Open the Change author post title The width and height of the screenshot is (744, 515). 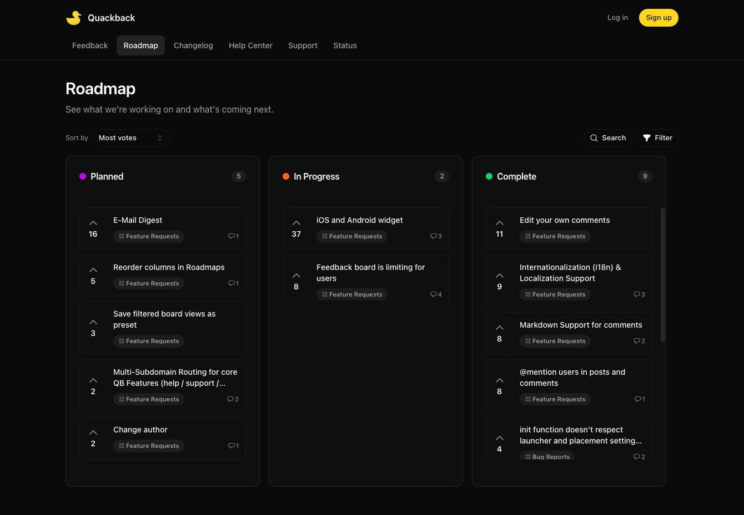pyautogui.click(x=140, y=430)
